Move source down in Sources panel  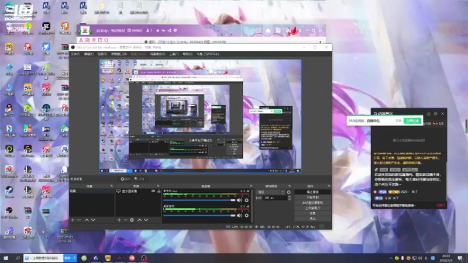[x=146, y=220]
